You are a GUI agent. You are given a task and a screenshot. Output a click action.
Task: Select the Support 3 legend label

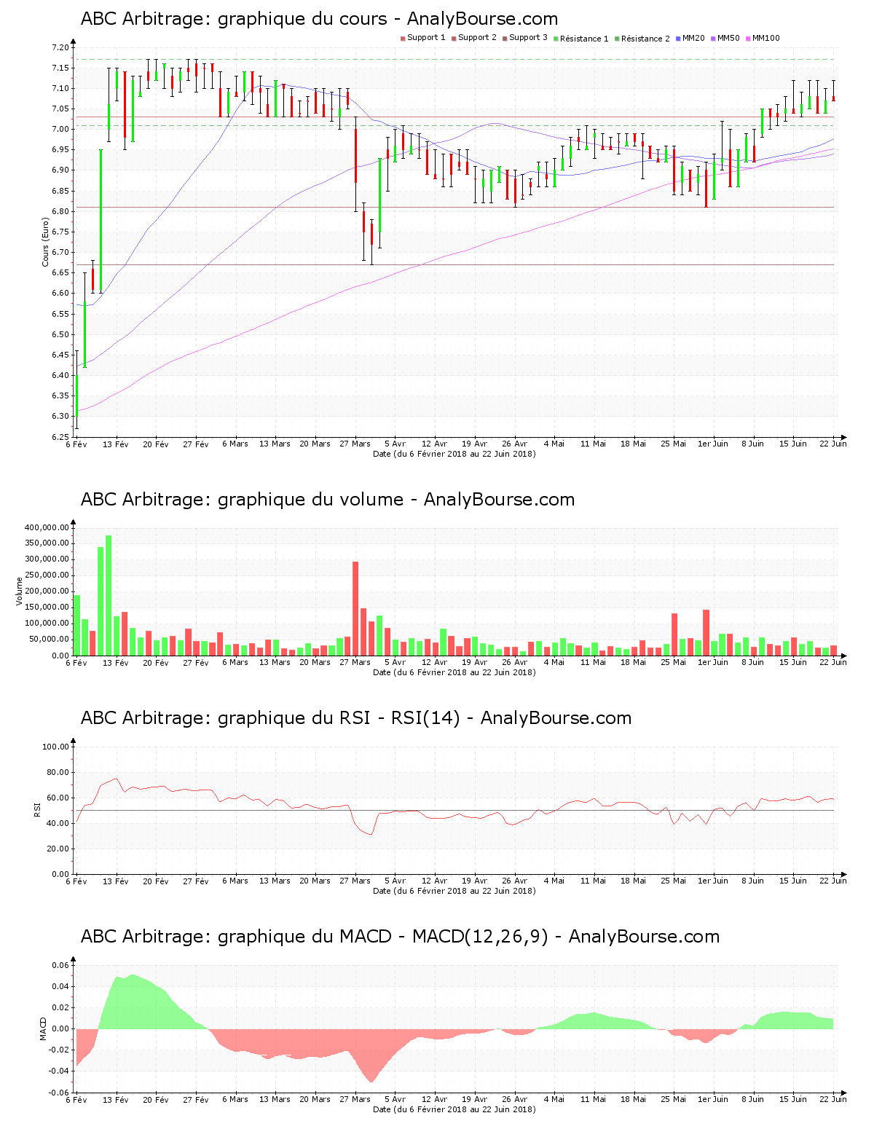tap(528, 38)
